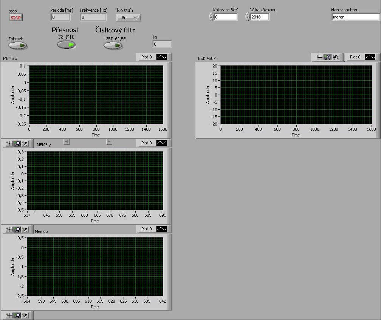
Task: Click the MEMS y plot line style sample
Action: coord(161,143)
